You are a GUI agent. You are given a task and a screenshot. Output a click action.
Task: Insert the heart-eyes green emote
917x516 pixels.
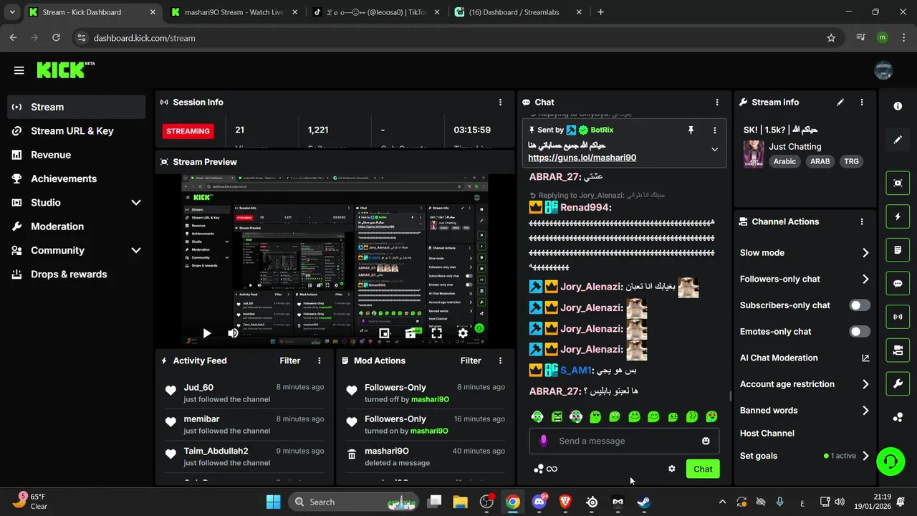click(711, 416)
